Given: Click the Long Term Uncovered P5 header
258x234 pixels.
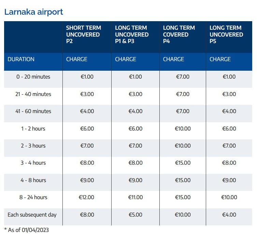Looking at the screenshot, I should click(x=226, y=35).
